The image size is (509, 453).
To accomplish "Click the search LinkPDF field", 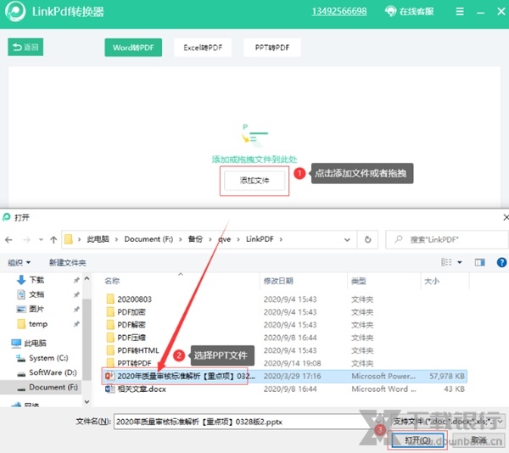I will pos(447,239).
